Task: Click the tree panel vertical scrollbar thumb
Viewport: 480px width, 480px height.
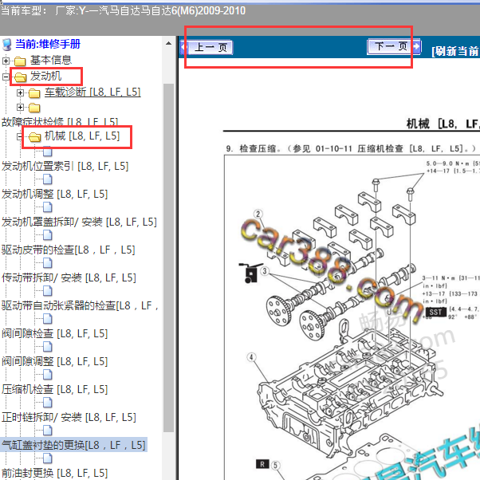Action: point(169,258)
